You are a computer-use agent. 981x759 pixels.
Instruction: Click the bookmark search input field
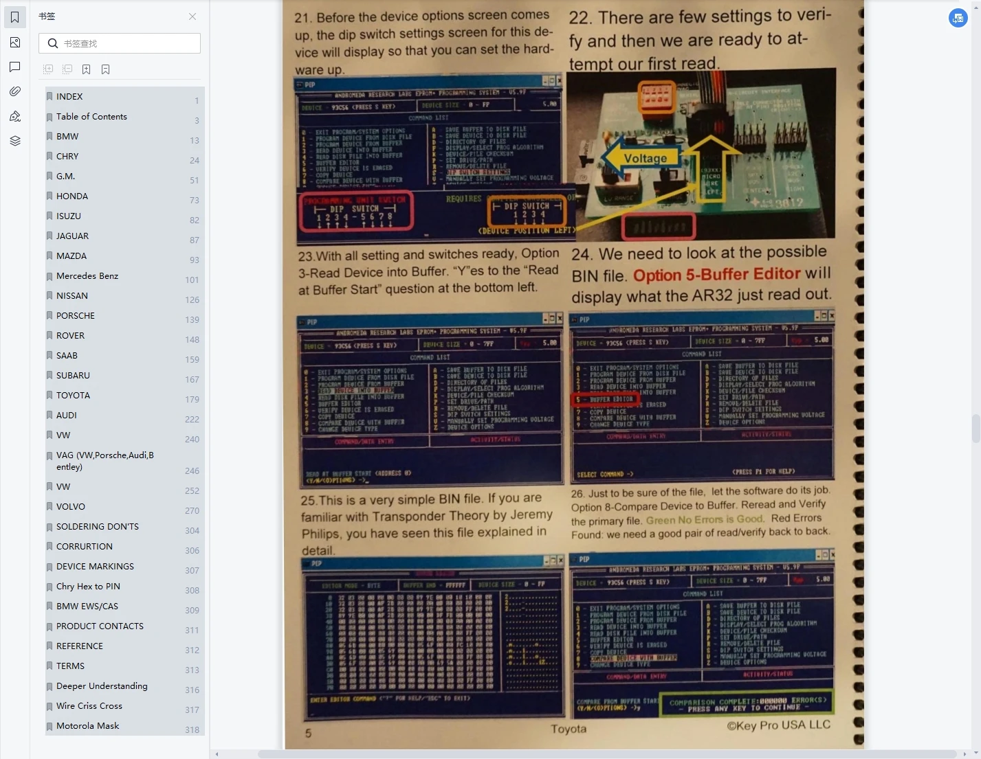point(120,43)
